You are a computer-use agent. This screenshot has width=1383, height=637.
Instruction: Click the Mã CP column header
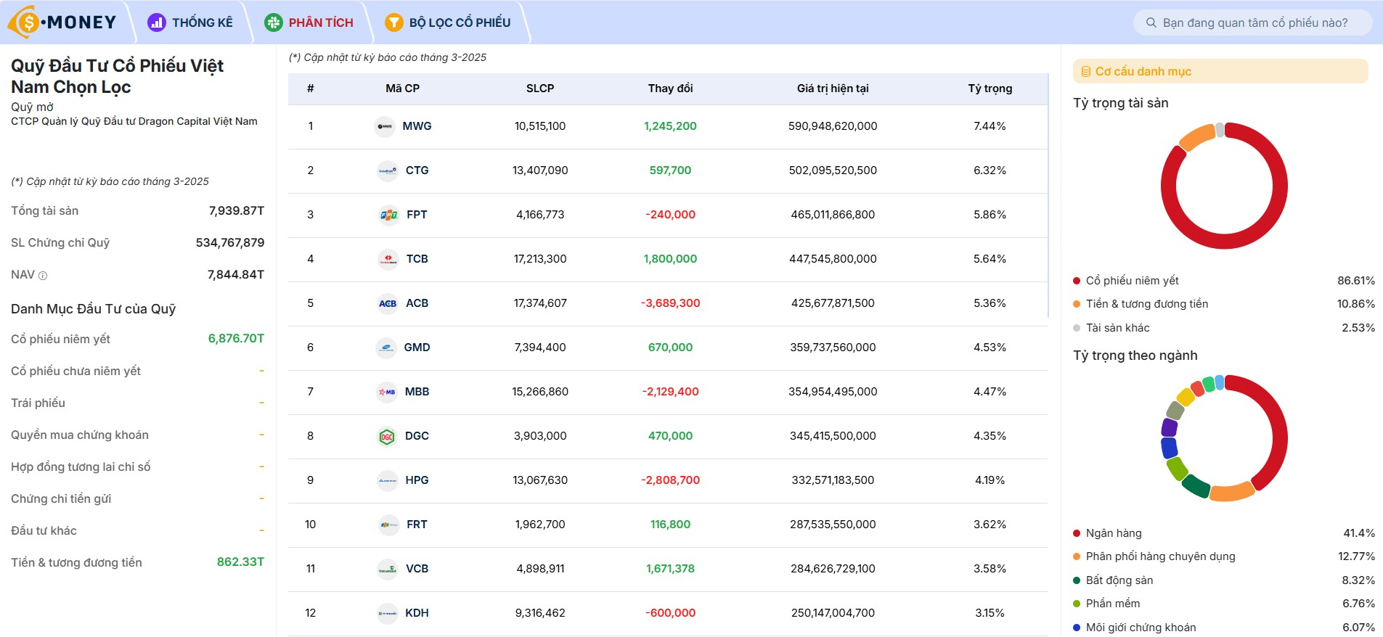click(x=402, y=89)
